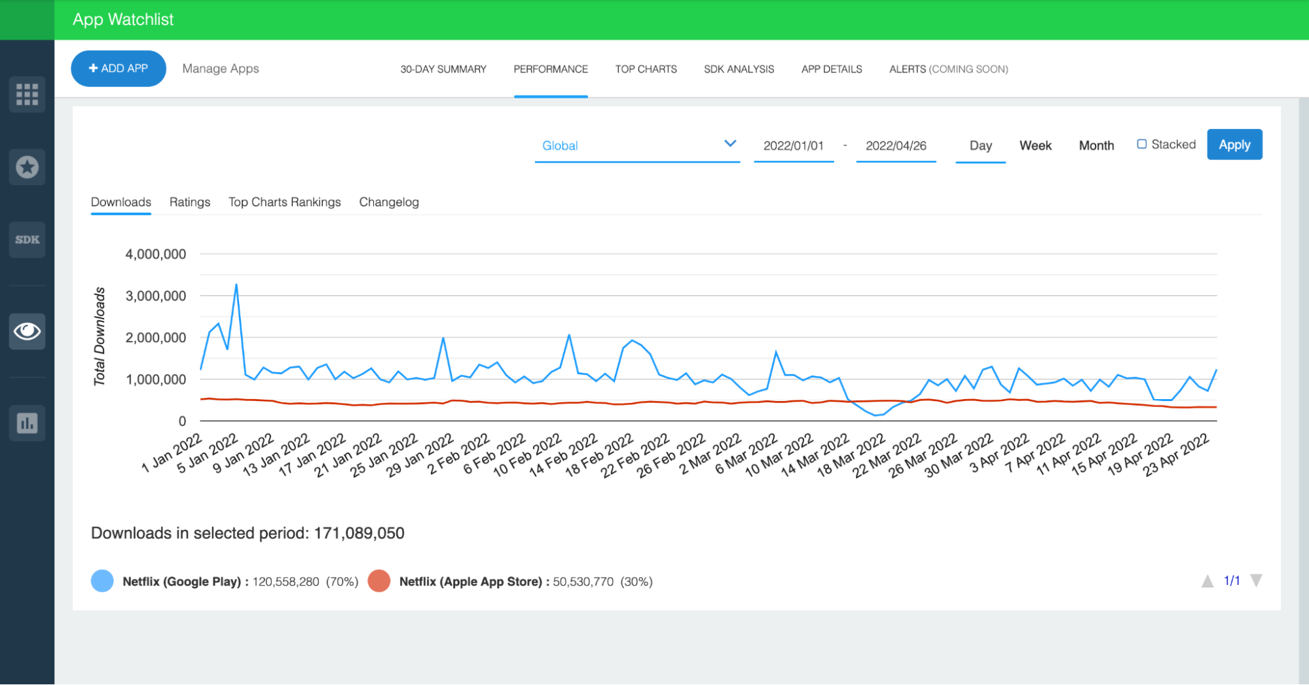Open the star favorites sidebar icon

(x=27, y=167)
